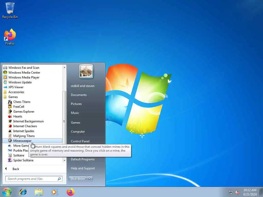Click the Internet Backgammon icon
This screenshot has width=263, height=197.
tap(10, 121)
